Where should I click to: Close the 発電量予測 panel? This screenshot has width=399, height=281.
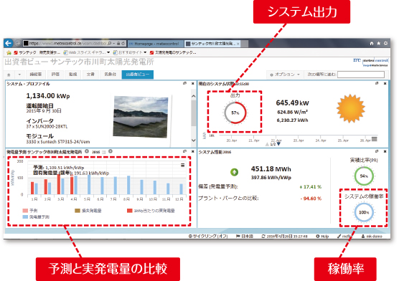[x=192, y=151]
